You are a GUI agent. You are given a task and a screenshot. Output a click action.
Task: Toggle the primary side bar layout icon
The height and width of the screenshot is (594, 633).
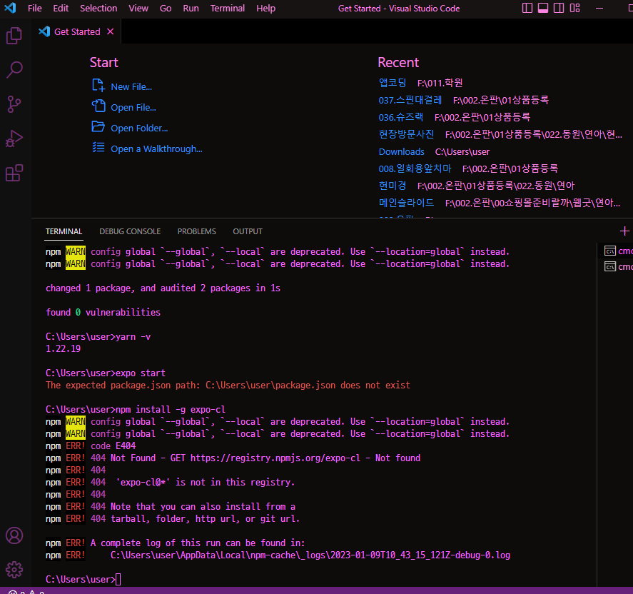pyautogui.click(x=527, y=8)
